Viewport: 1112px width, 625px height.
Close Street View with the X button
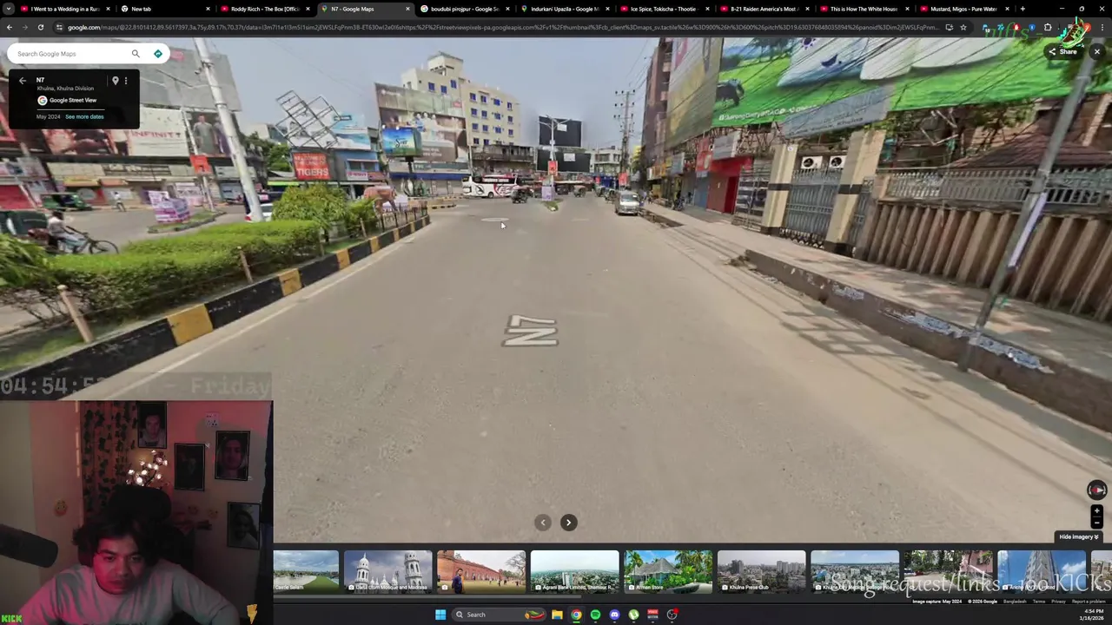pyautogui.click(x=1096, y=52)
